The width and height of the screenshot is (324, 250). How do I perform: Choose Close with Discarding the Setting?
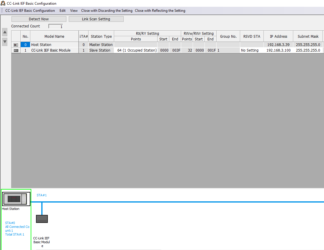point(107,11)
